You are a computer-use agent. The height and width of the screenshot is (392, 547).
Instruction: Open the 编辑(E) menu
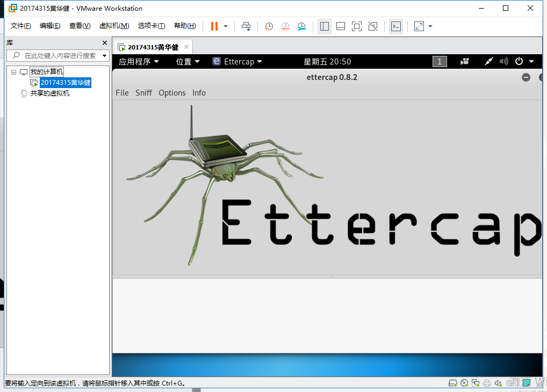tap(50, 26)
